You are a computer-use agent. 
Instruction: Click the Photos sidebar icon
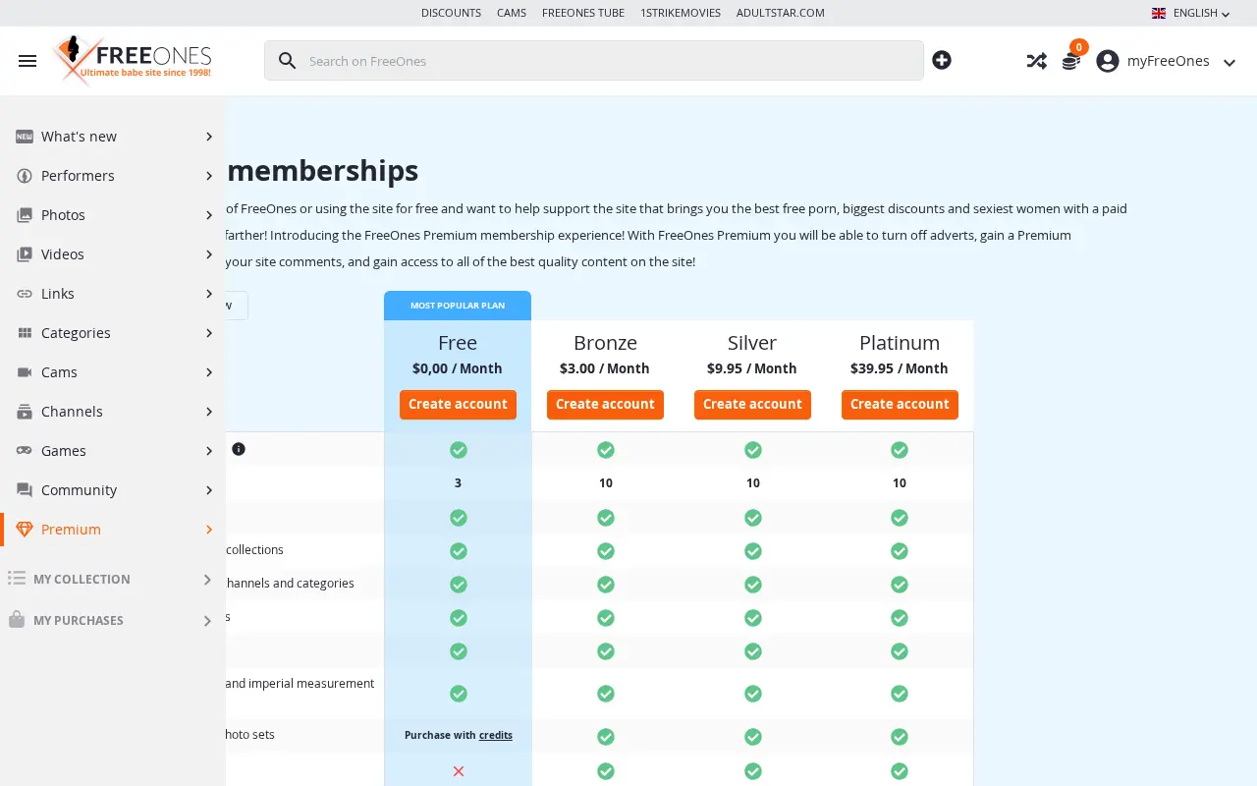(25, 215)
